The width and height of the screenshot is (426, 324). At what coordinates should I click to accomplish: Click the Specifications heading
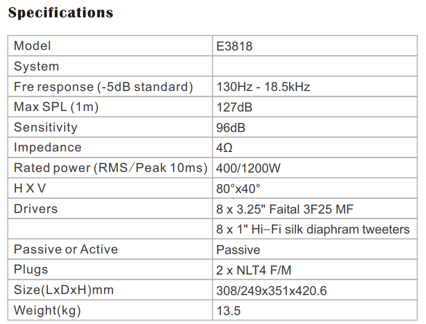[60, 13]
